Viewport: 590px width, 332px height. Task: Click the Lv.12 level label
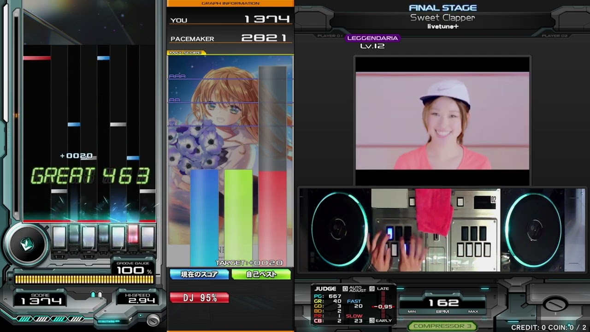pyautogui.click(x=372, y=46)
